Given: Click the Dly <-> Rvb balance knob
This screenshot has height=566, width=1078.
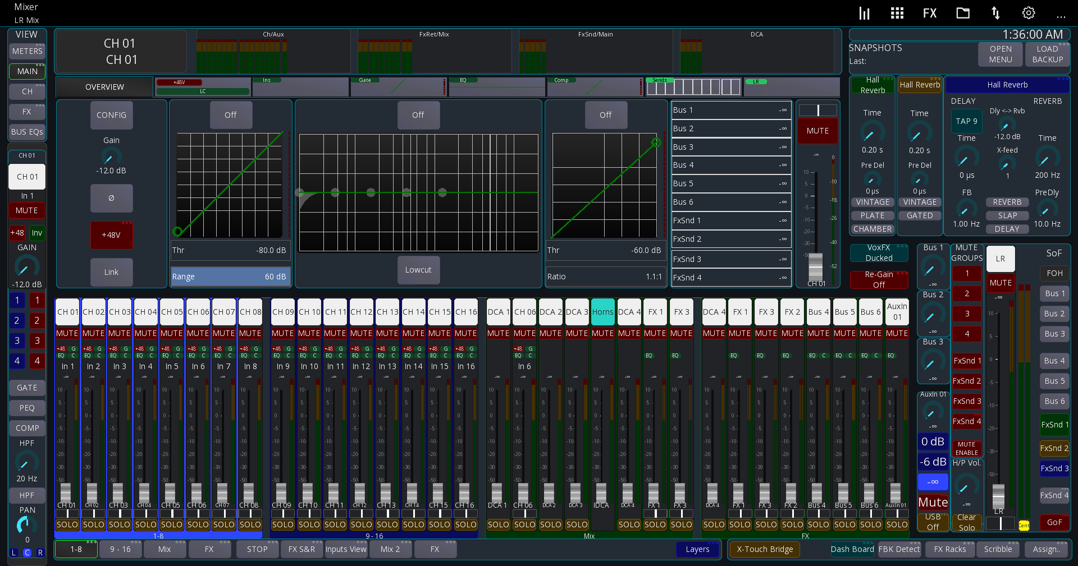Looking at the screenshot, I should (x=1006, y=125).
